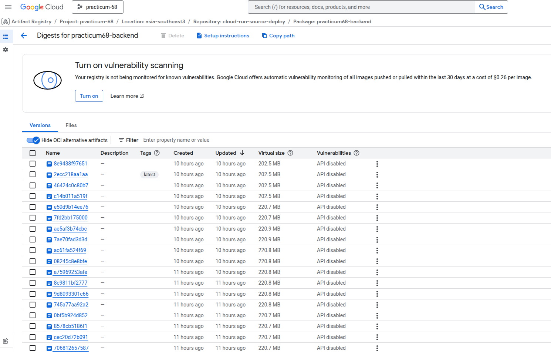Image resolution: width=551 pixels, height=352 pixels.
Task: Click the Virtual size help icon
Action: (x=290, y=153)
